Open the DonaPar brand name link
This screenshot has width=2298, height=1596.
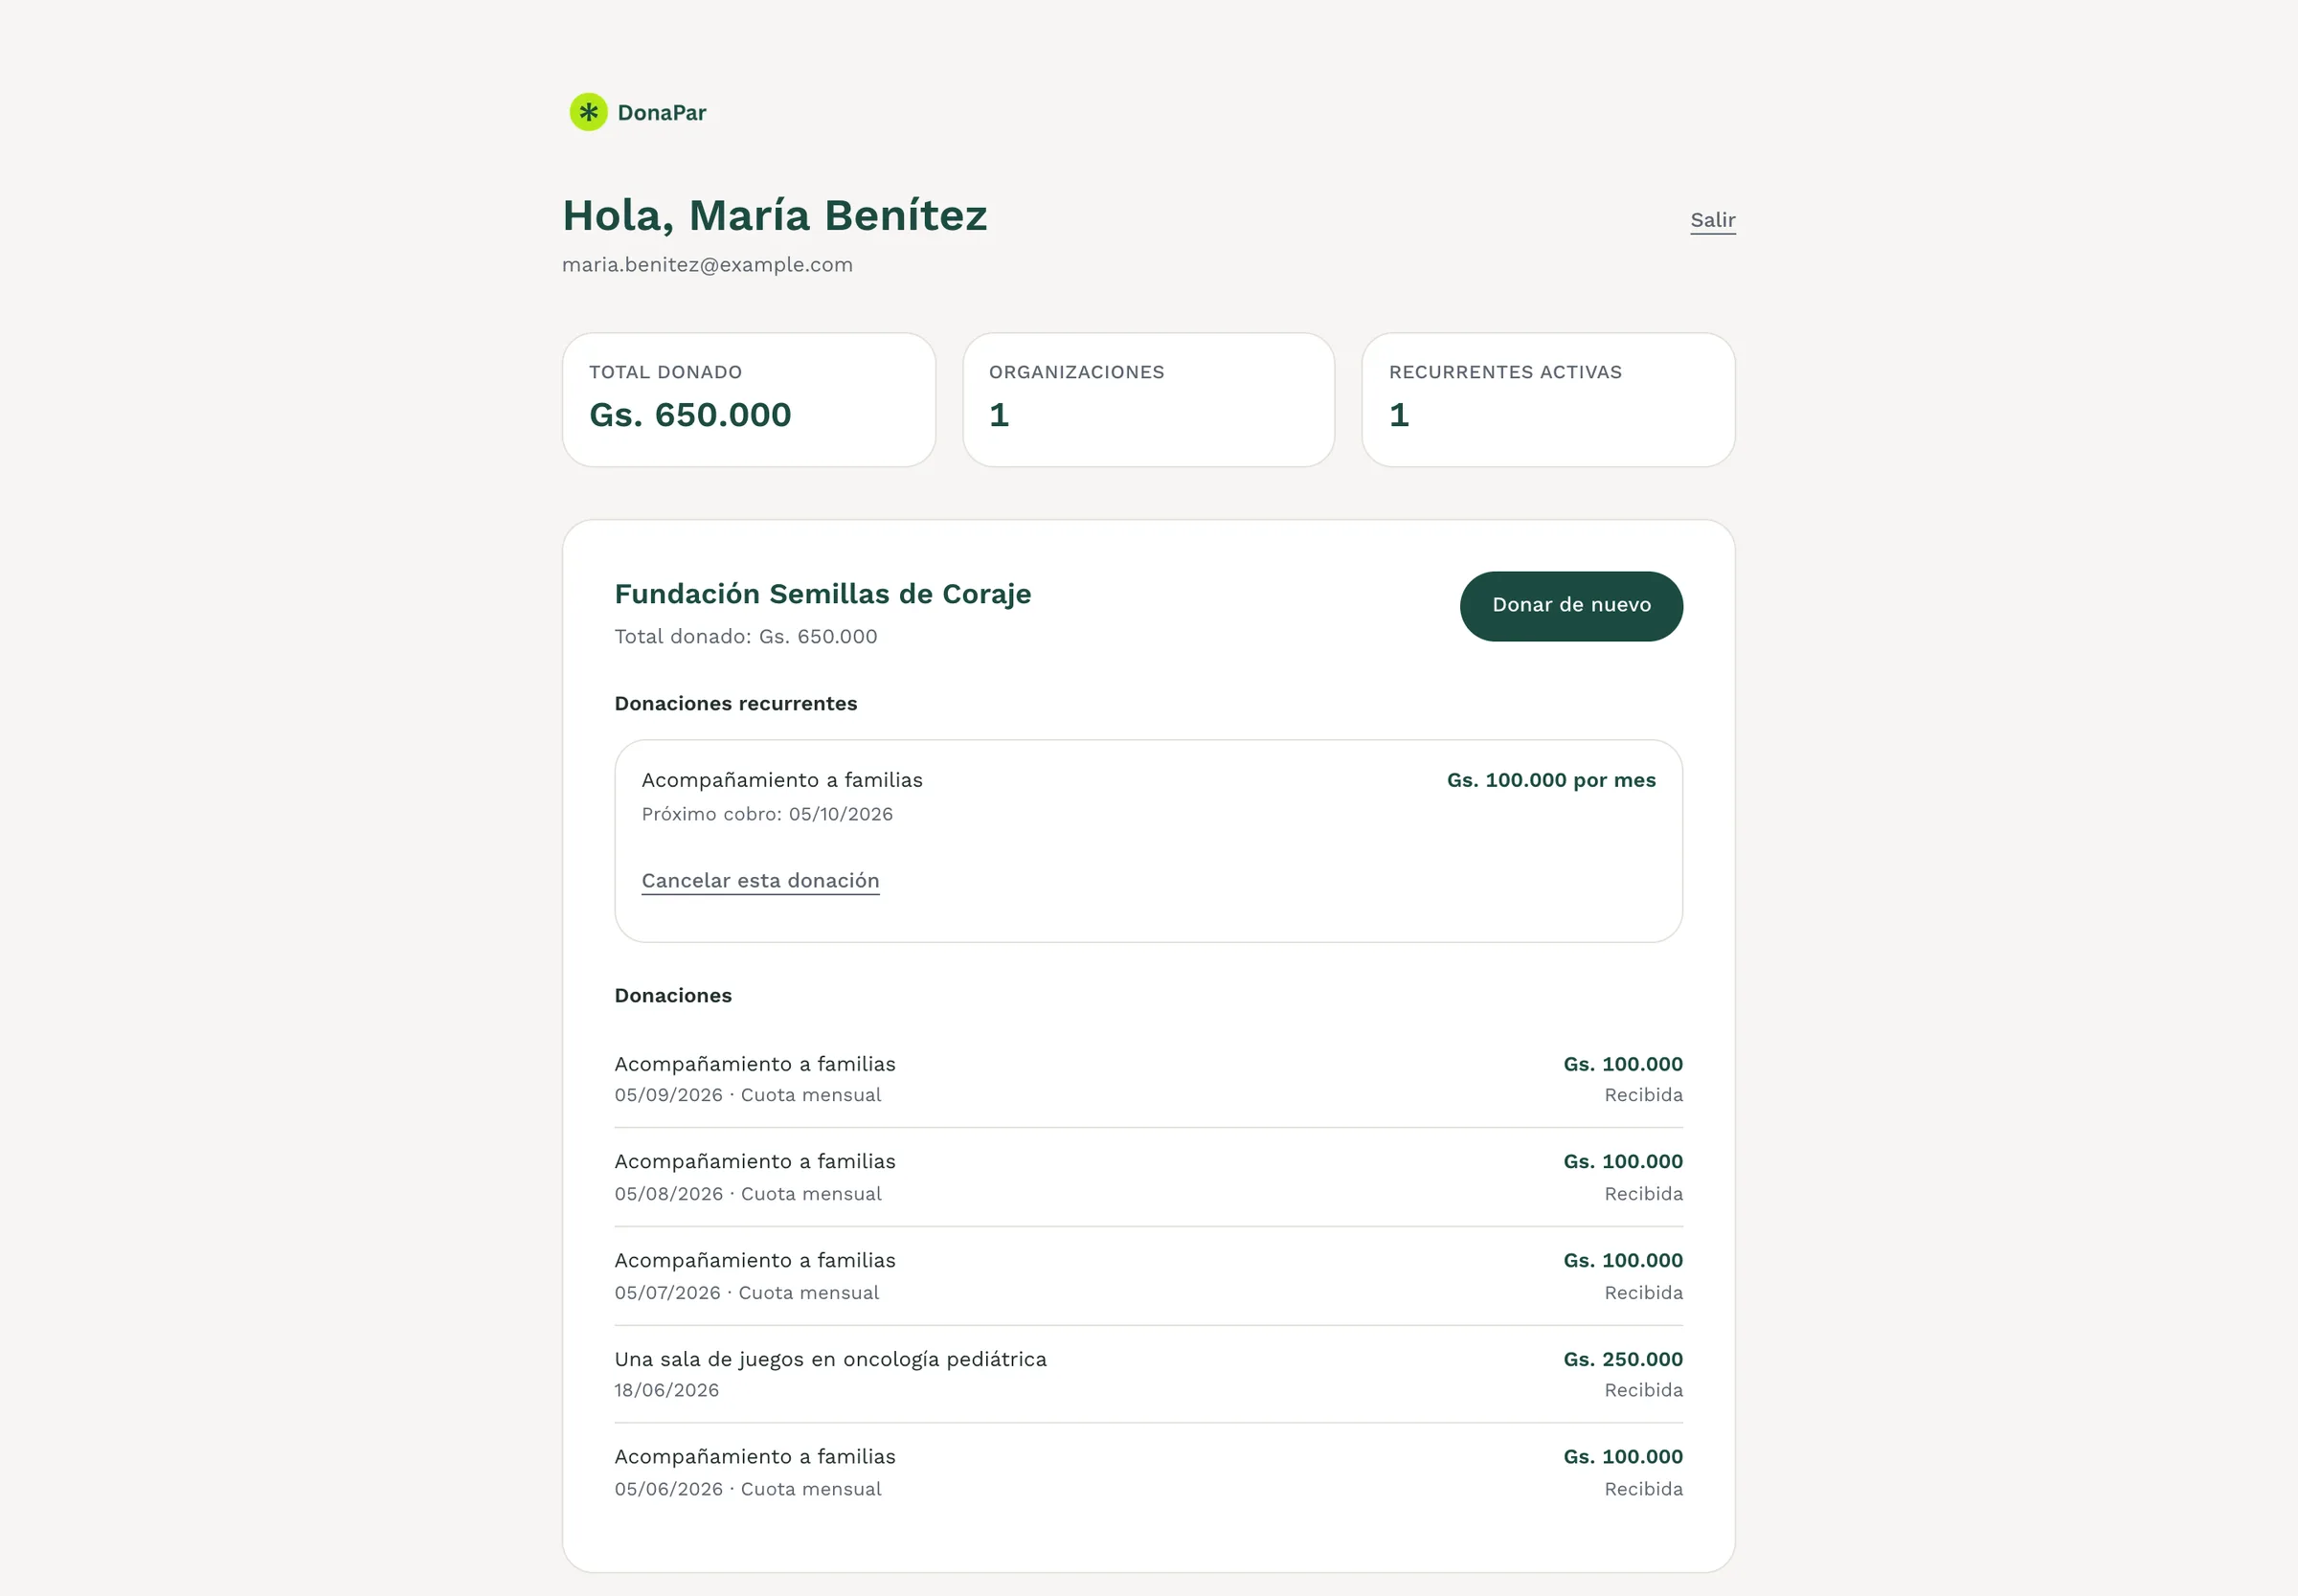coord(661,113)
